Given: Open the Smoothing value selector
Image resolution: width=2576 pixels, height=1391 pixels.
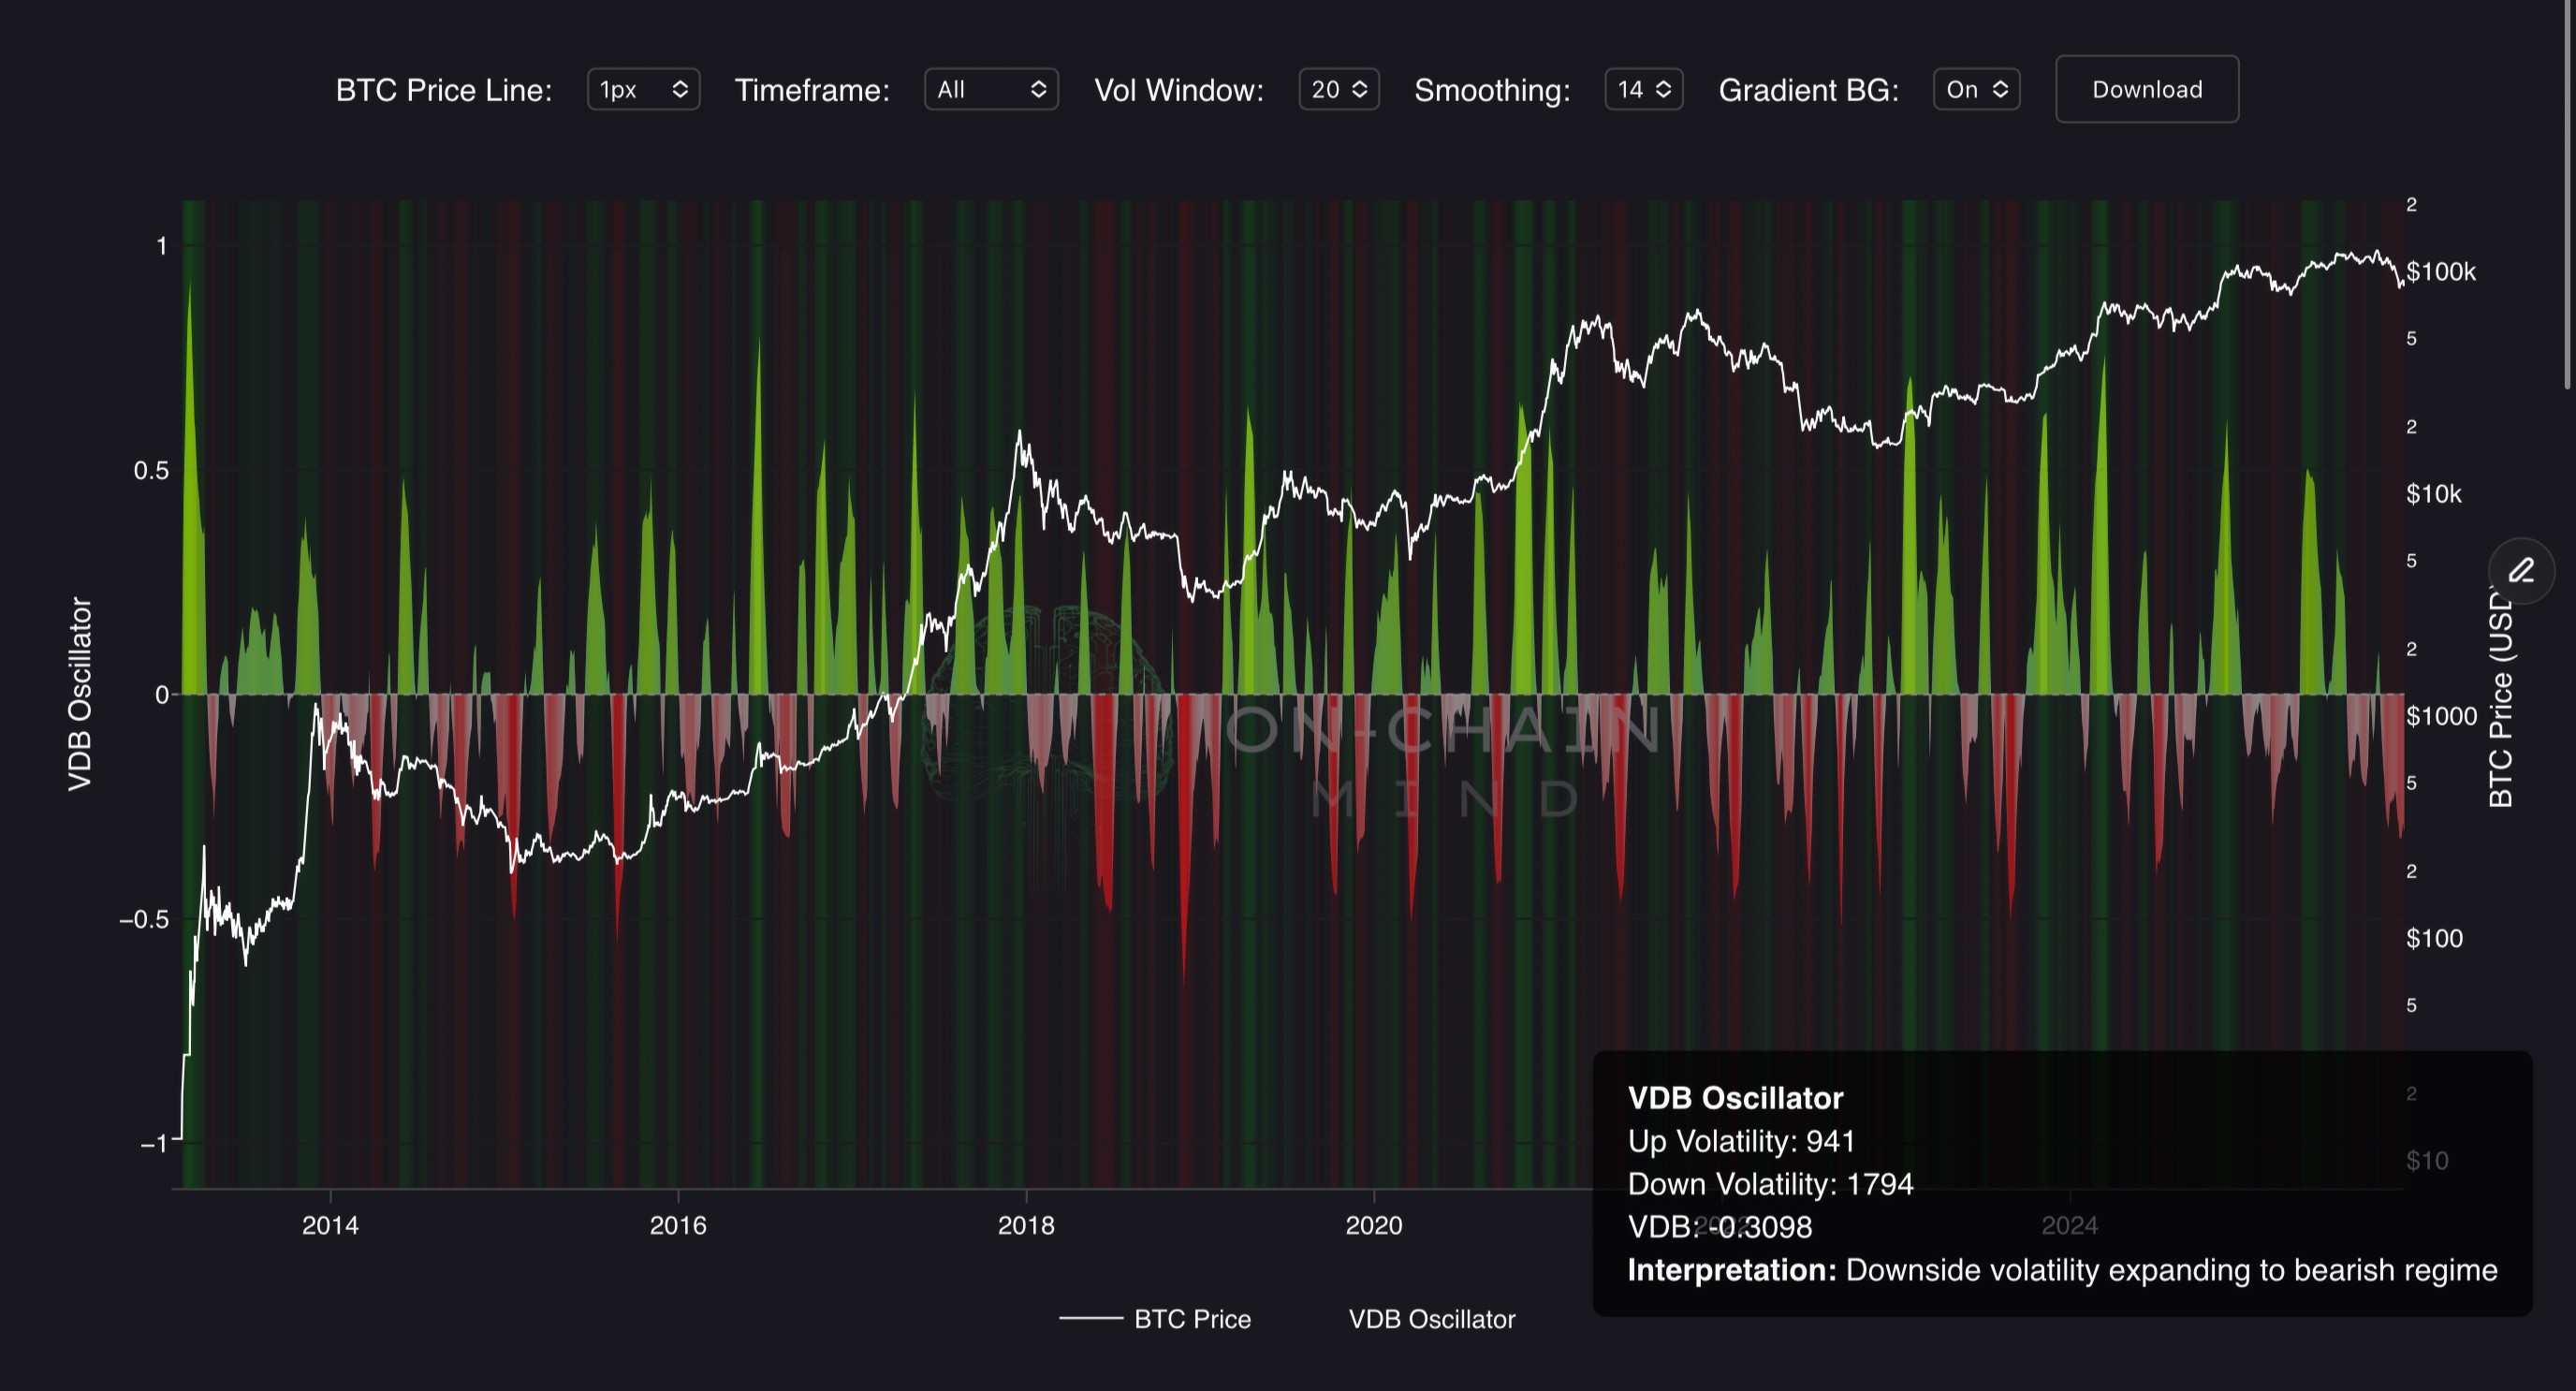Looking at the screenshot, I should (1643, 90).
